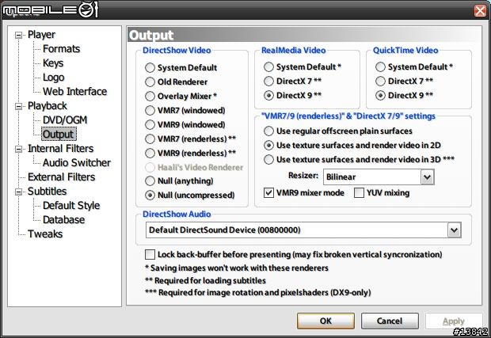Open the Resizer dropdown arrow
The image size is (491, 338).
pyautogui.click(x=427, y=177)
